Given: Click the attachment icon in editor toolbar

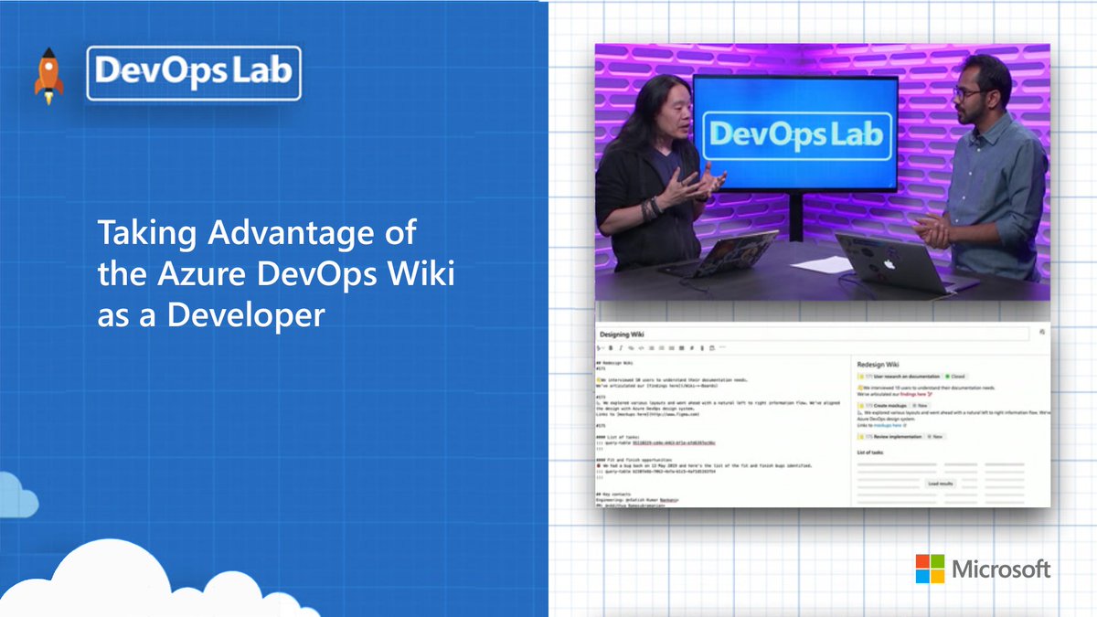Looking at the screenshot, I should click(702, 348).
